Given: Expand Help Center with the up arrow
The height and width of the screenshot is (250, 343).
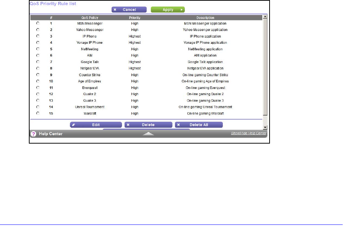Looking at the screenshot, I should coord(148,134).
